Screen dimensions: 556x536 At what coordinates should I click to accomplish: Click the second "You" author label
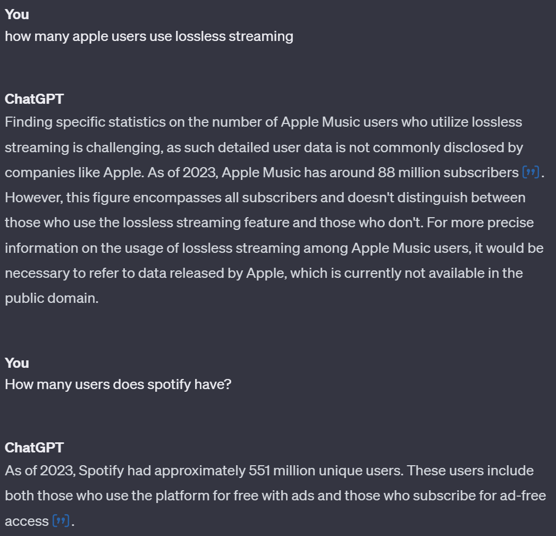click(x=17, y=363)
